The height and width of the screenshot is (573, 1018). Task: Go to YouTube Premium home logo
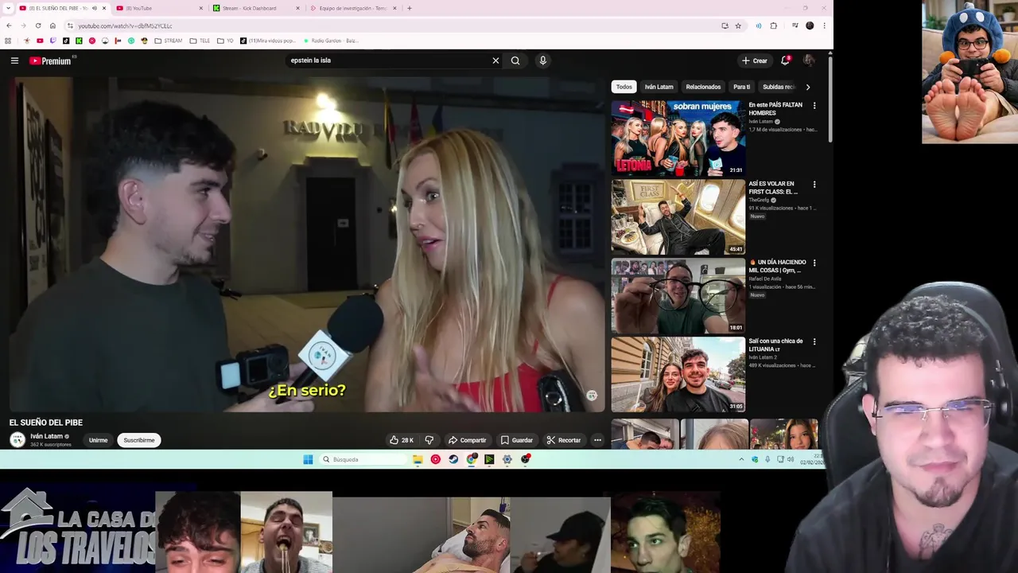51,60
